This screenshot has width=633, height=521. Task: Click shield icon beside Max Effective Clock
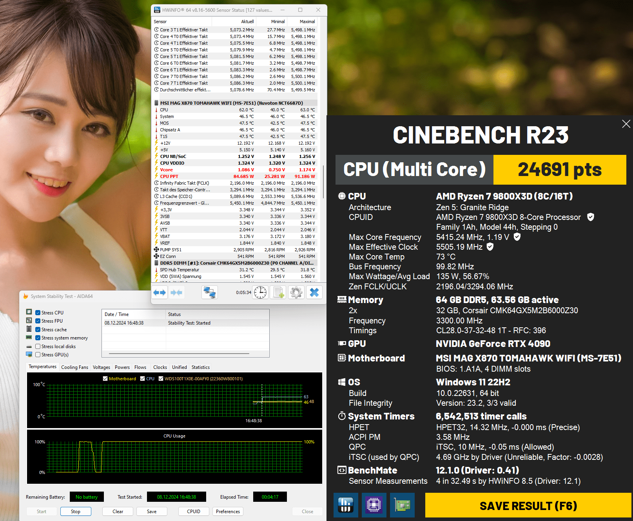(490, 247)
